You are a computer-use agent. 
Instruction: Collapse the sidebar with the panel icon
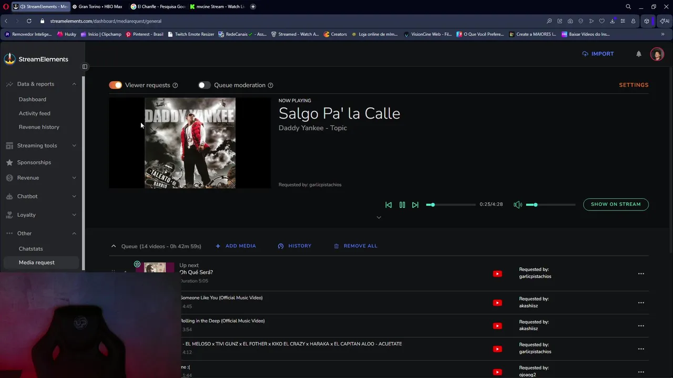click(x=85, y=67)
